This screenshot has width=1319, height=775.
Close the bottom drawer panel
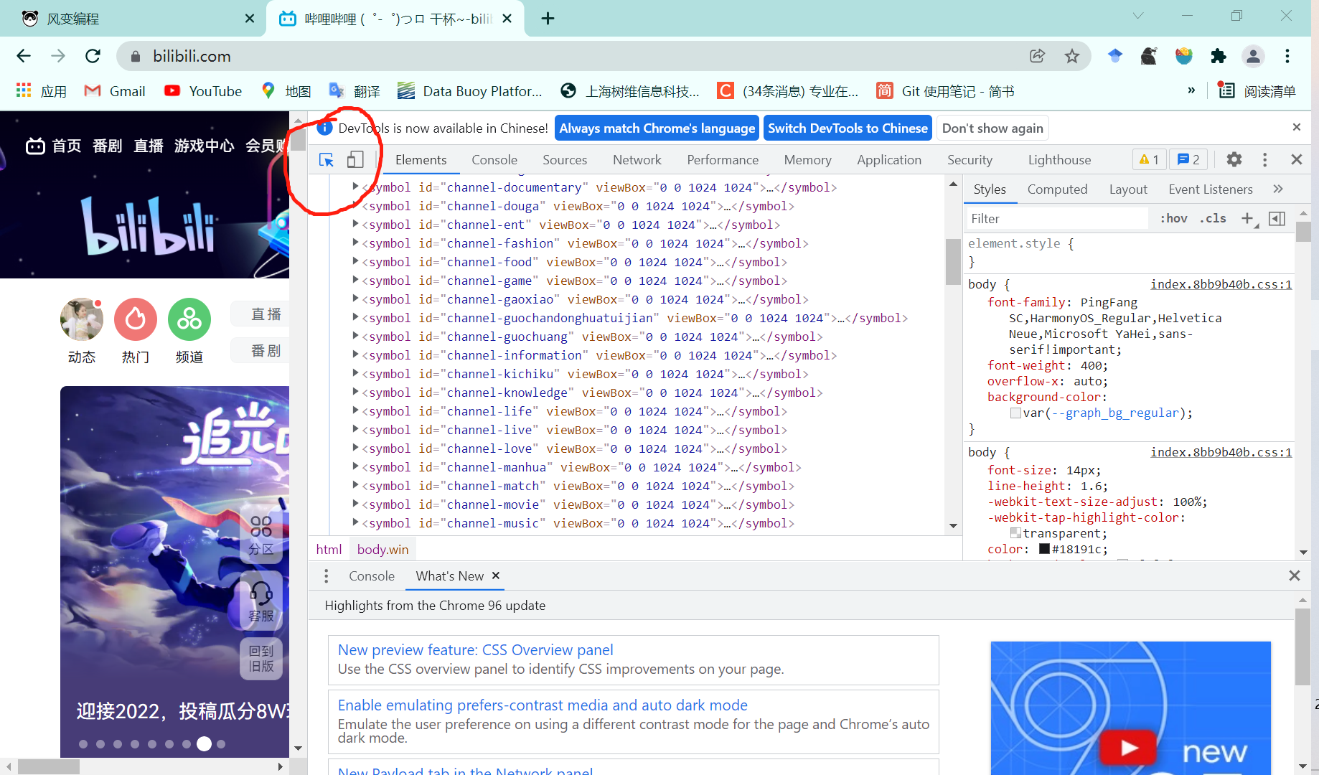click(1295, 576)
